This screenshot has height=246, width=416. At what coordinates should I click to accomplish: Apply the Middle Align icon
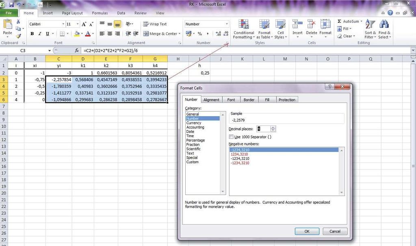pyautogui.click(x=110, y=24)
